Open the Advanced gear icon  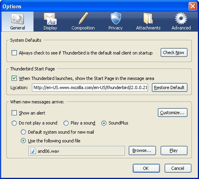tap(181, 18)
